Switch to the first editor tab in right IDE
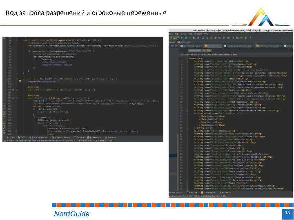The height and width of the screenshot is (220, 294). click(x=191, y=46)
